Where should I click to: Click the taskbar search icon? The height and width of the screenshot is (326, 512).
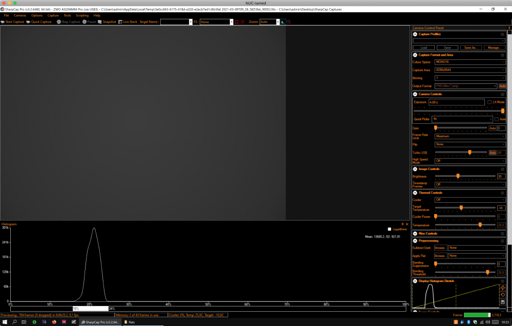coord(14,322)
